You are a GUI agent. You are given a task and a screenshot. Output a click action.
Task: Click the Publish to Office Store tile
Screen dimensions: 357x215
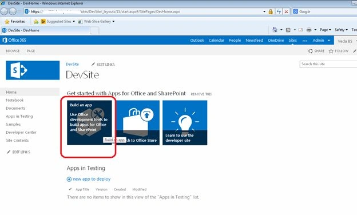coord(137,122)
